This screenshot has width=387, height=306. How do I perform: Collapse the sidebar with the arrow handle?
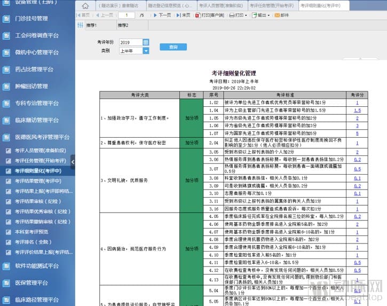point(73,162)
